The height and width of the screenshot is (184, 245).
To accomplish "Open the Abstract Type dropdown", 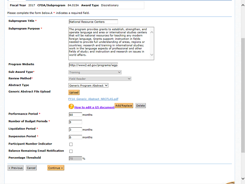I will (88, 85).
